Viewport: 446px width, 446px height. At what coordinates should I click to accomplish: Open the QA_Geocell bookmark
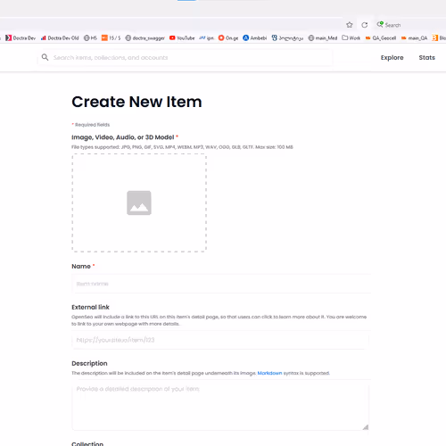(x=381, y=38)
